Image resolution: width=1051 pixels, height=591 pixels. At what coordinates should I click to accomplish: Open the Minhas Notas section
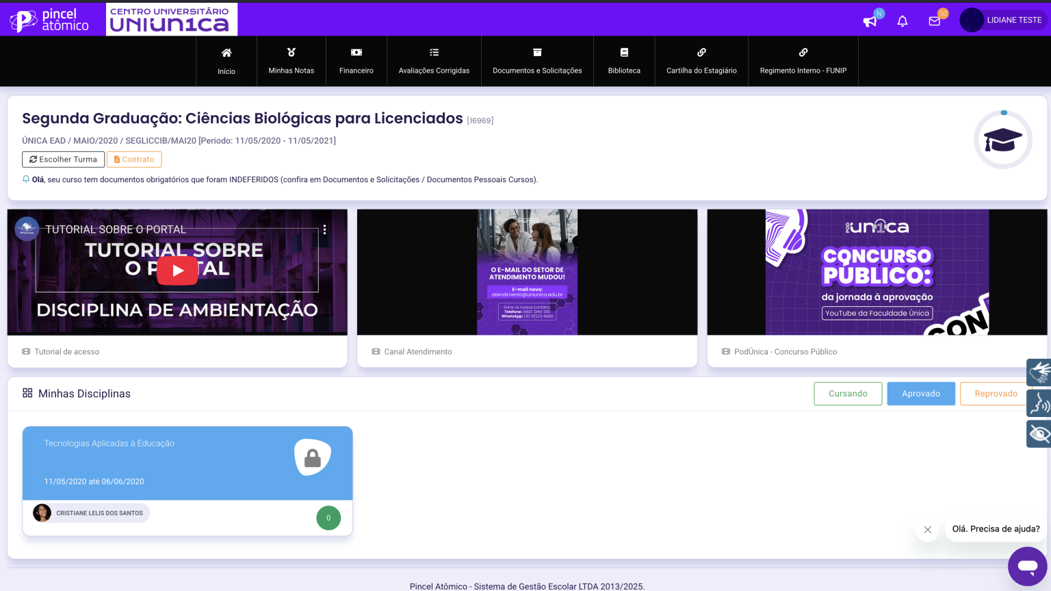(x=291, y=60)
